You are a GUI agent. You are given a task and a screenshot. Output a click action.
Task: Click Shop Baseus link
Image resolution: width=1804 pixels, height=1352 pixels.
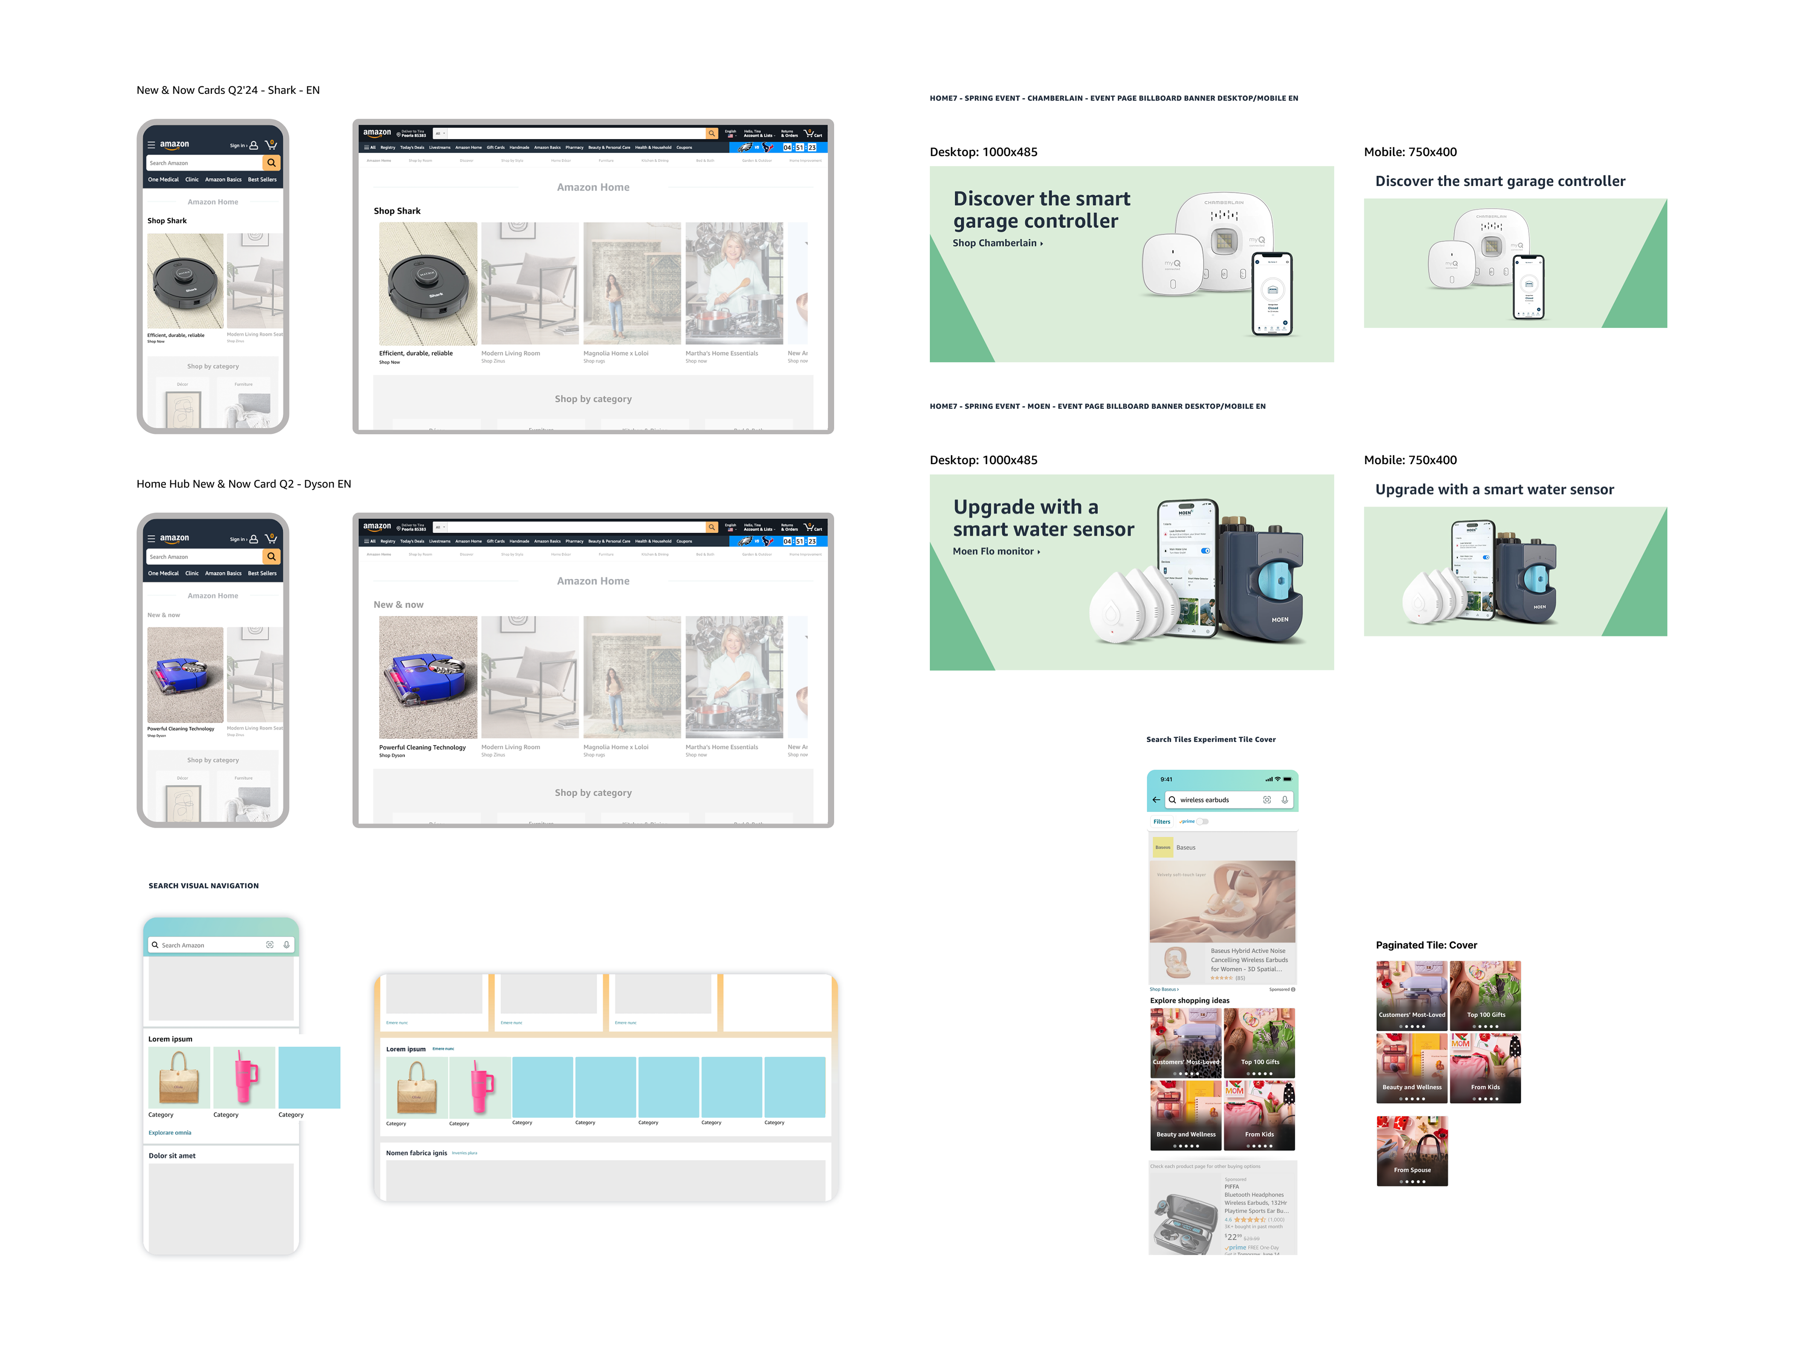[x=1164, y=989]
